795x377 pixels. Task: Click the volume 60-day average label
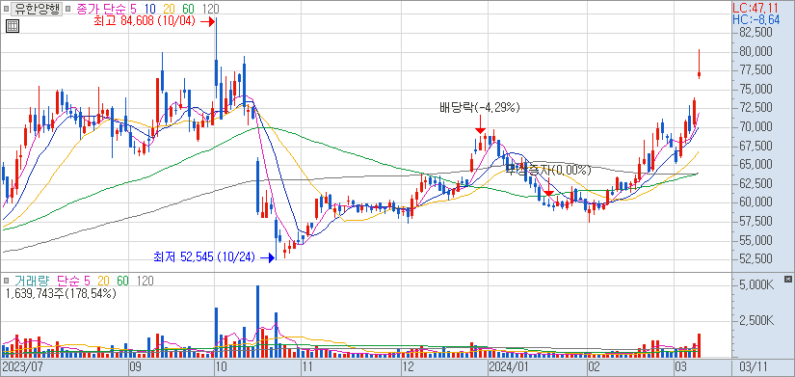(x=123, y=280)
